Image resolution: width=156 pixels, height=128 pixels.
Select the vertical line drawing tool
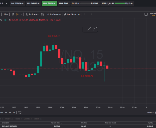96,29
